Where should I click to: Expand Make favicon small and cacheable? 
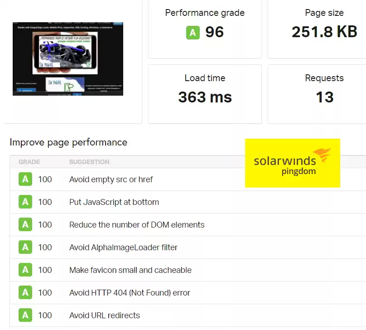coord(130,270)
